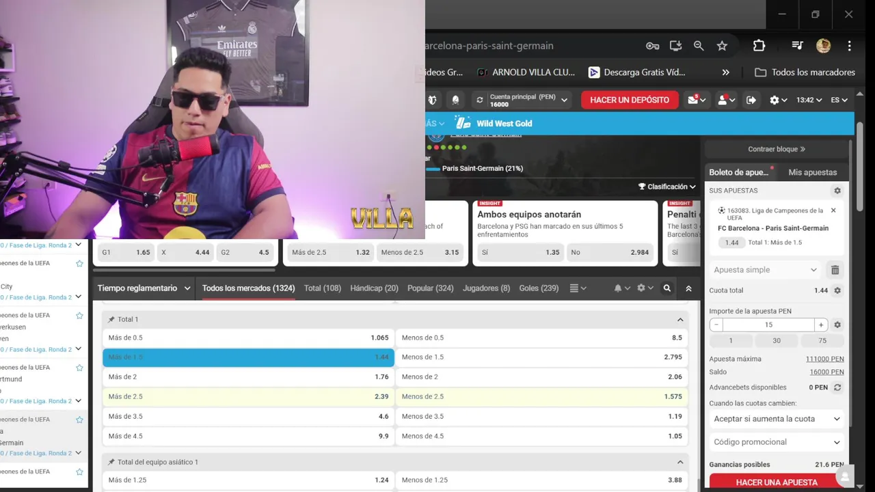This screenshot has height=492, width=875.
Task: Switch to the Mis apuestas tab
Action: [812, 172]
